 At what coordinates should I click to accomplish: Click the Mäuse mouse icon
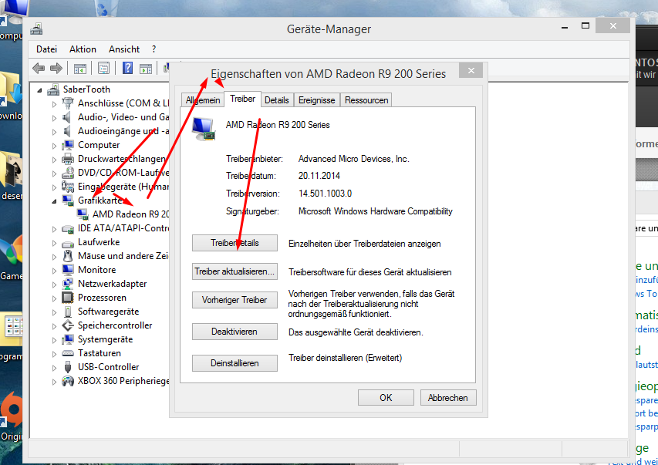click(68, 256)
